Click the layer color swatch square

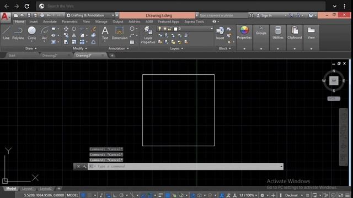175,29
